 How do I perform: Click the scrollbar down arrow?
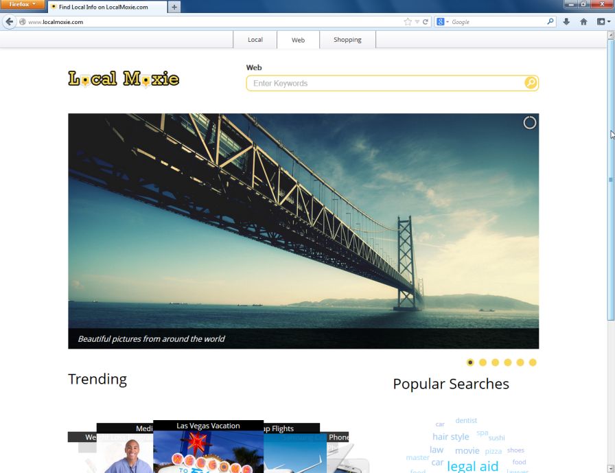click(x=611, y=469)
